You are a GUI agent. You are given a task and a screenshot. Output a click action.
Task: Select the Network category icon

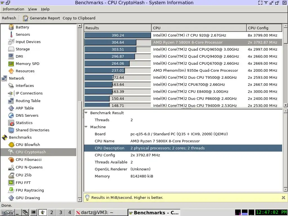coord(4,78)
